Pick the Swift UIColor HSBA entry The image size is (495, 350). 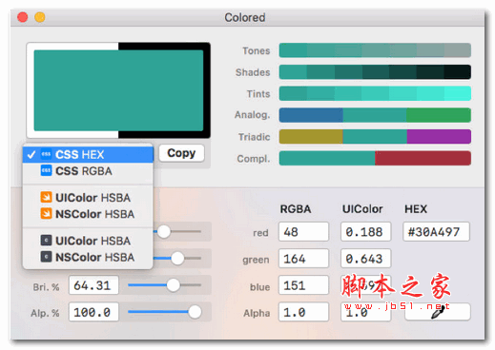click(88, 198)
